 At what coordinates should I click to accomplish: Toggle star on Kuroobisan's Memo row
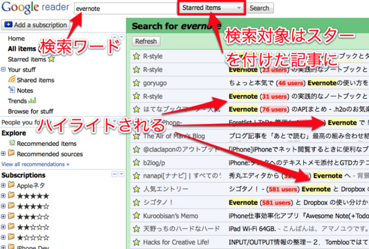tap(137, 216)
